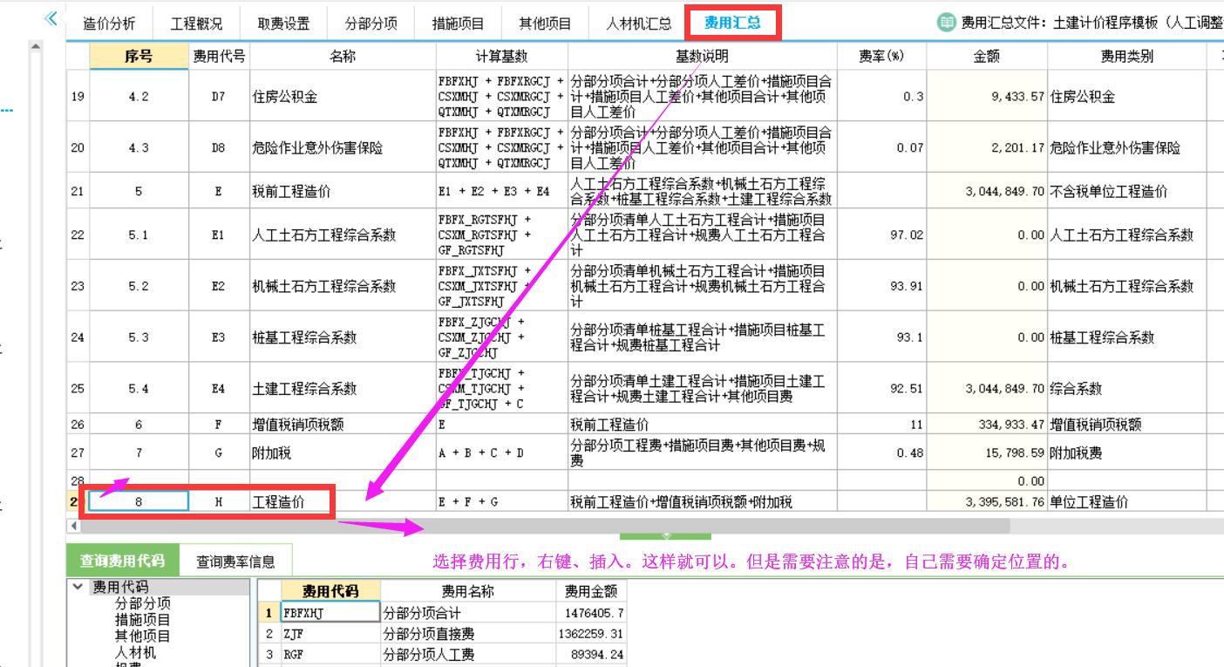
Task: Click the amount 334,933.47
Action: click(987, 425)
